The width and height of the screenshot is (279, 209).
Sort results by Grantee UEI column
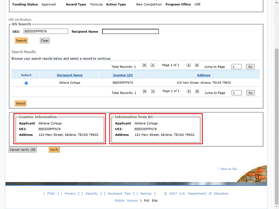pos(122,75)
